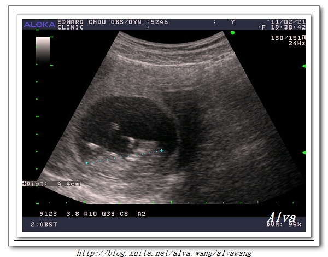Click the '3.8' frequency value

point(73,214)
